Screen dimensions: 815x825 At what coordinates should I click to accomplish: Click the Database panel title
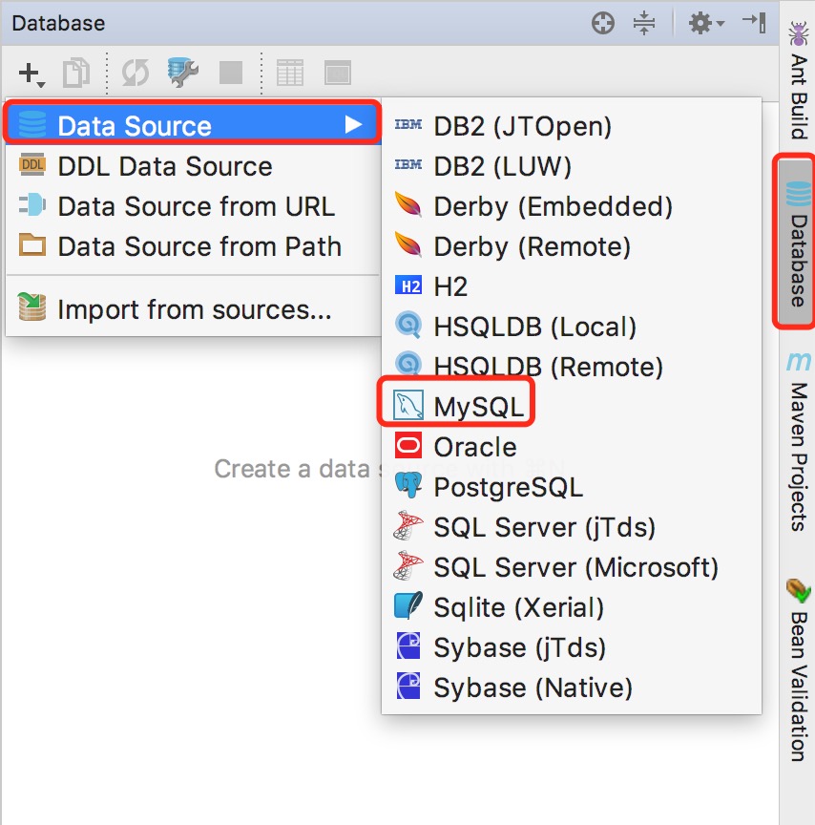click(x=58, y=23)
